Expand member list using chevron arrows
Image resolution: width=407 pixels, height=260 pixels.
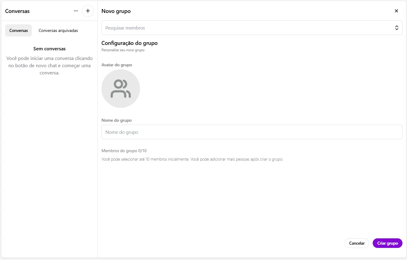tap(396, 28)
